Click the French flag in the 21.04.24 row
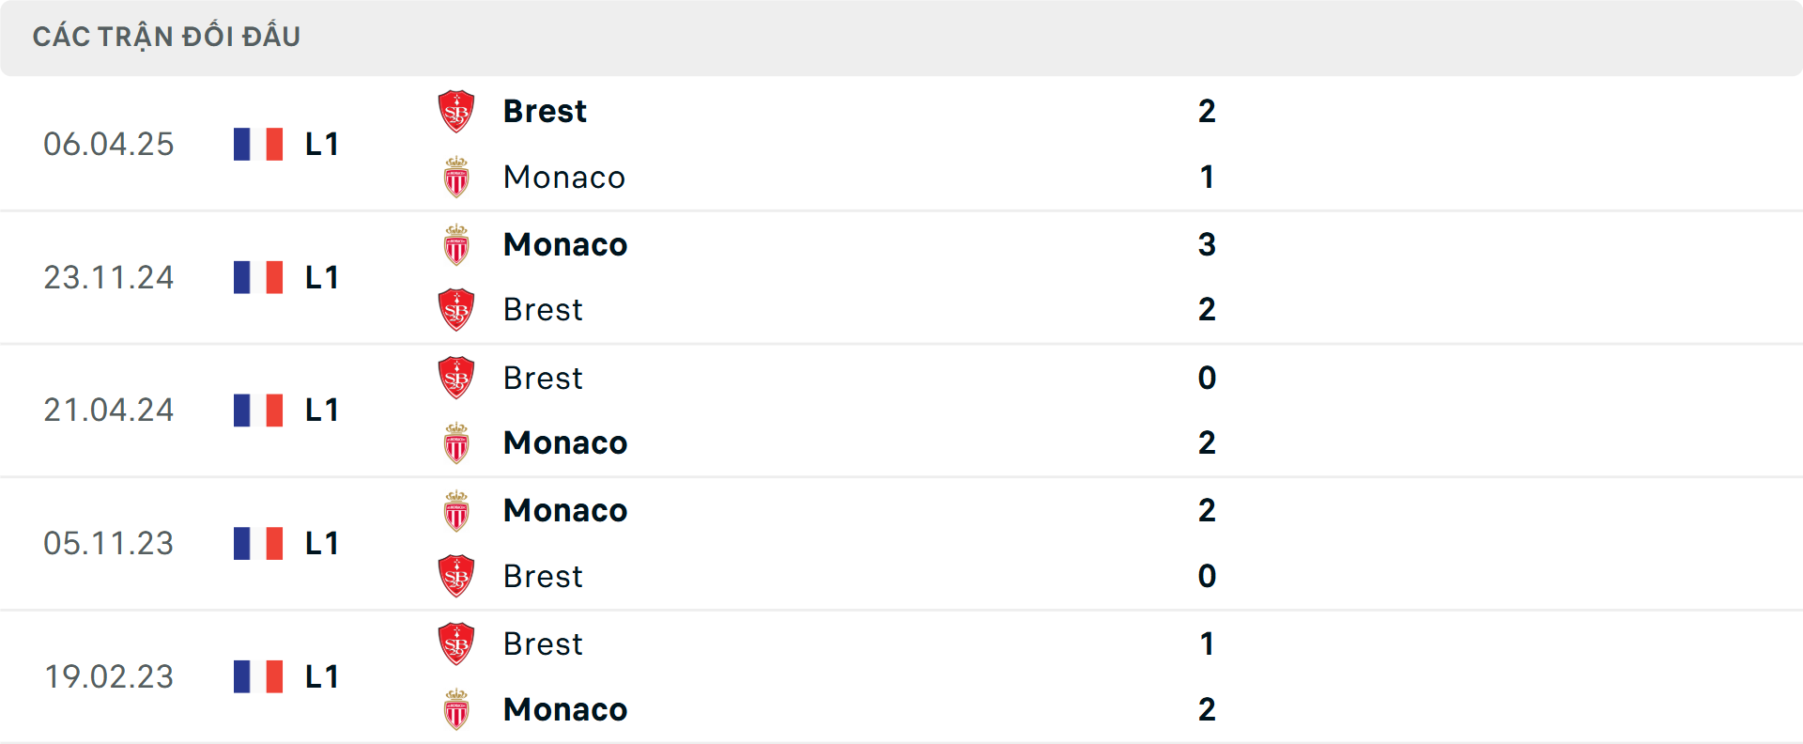 point(256,410)
